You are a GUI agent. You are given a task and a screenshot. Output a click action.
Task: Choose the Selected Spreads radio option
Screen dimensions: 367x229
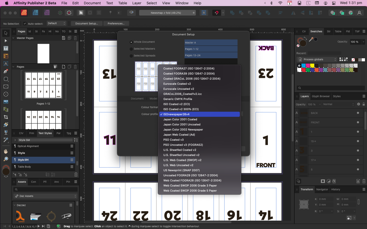click(131, 56)
